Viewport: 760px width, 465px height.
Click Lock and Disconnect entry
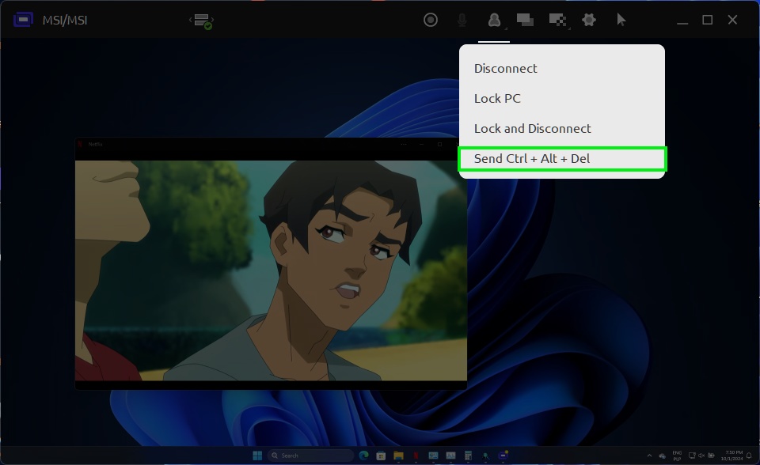532,129
